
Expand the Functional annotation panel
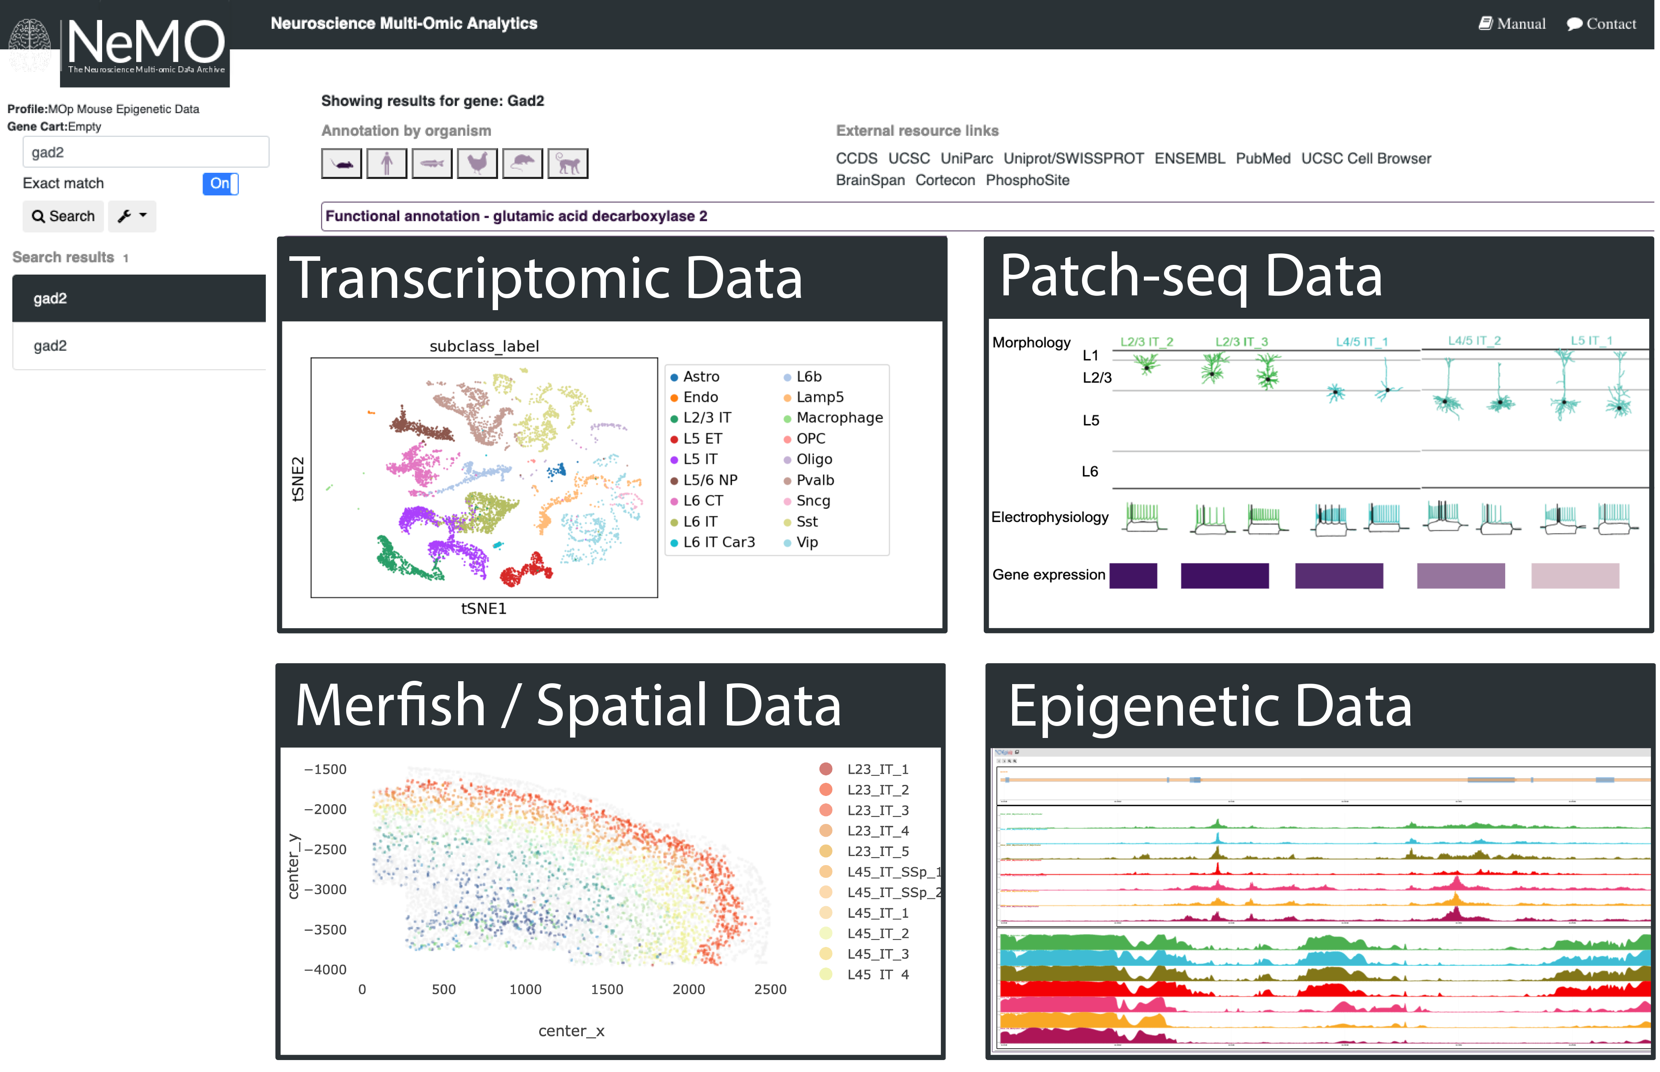click(x=517, y=216)
